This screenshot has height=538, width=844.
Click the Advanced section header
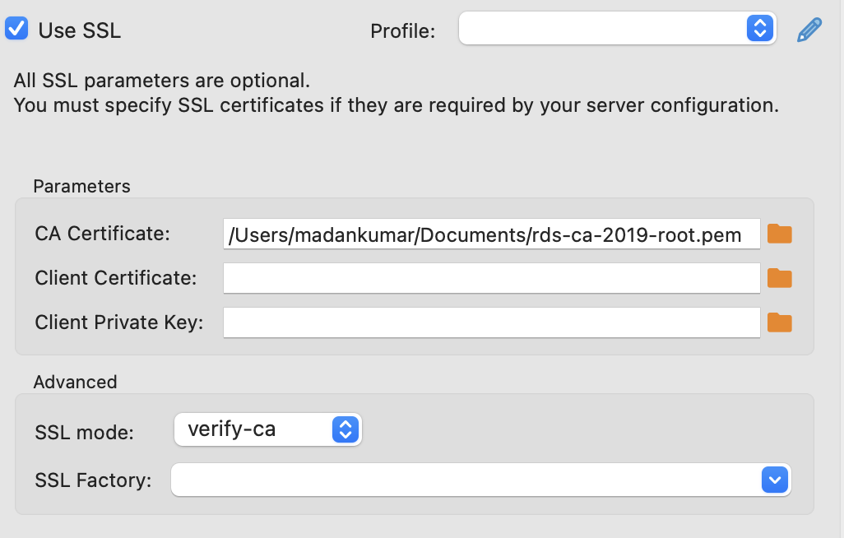tap(75, 382)
